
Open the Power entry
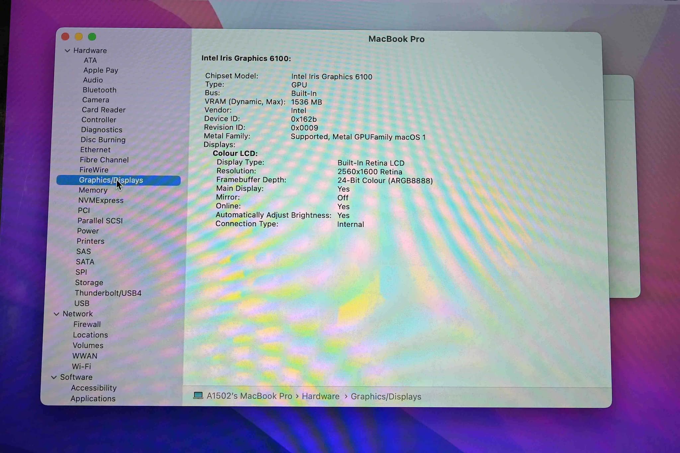[88, 231]
